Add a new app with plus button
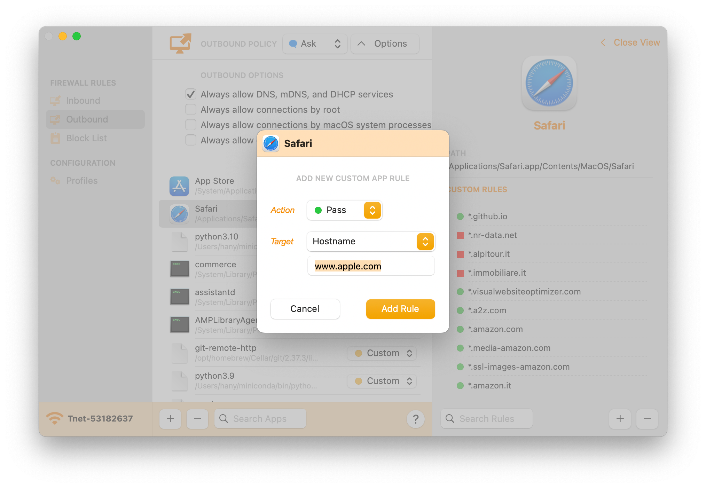Image resolution: width=706 pixels, height=488 pixels. 170,419
